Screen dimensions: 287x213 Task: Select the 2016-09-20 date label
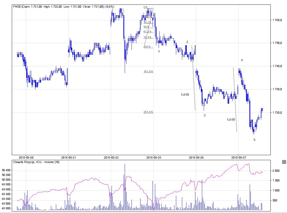coord(26,158)
